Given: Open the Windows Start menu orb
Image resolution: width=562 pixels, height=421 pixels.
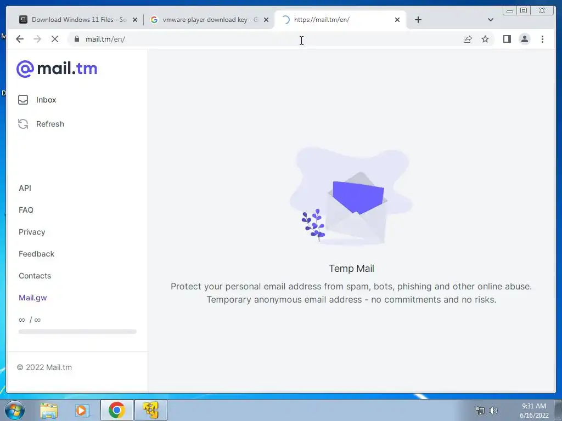Looking at the screenshot, I should 14,410.
